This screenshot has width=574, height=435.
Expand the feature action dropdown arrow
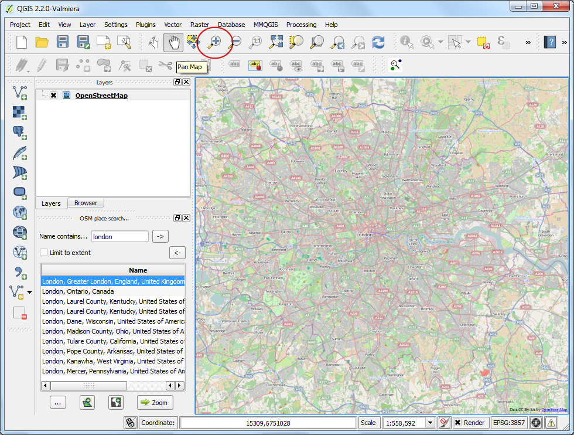[440, 42]
